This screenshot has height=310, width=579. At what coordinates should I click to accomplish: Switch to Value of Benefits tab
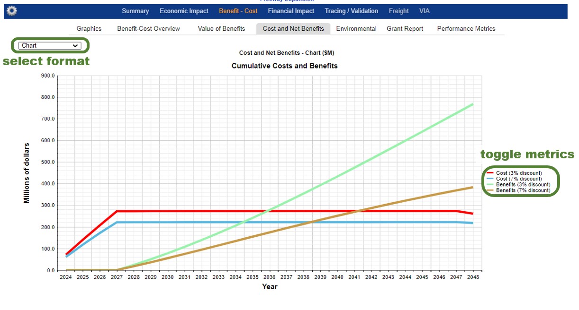point(221,29)
